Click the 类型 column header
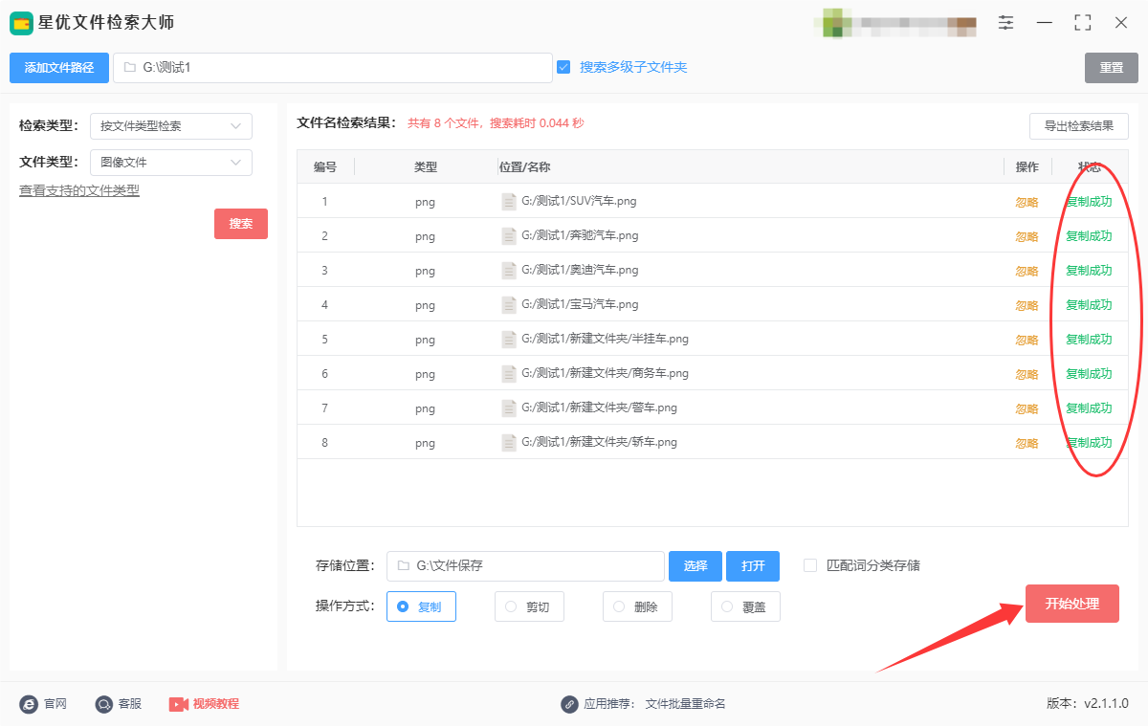 coord(426,167)
